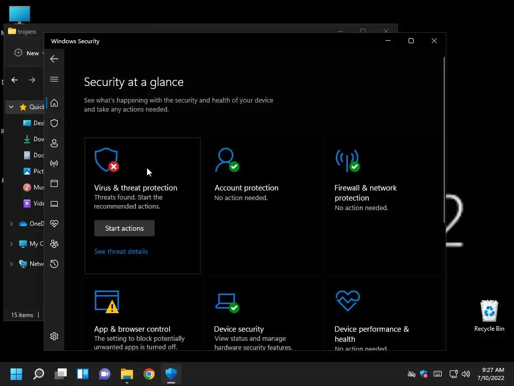
Task: Open Settings gear in Windows Security
Action: [x=54, y=336]
